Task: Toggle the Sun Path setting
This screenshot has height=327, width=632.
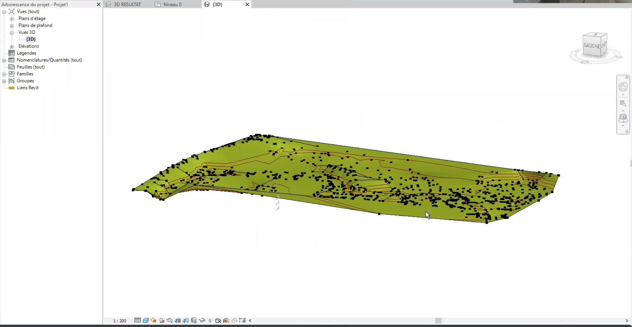Action: click(x=153, y=320)
